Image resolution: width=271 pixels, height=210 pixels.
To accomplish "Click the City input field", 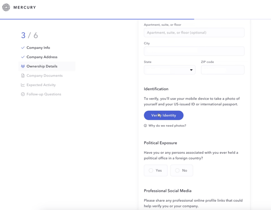I will [194, 51].
